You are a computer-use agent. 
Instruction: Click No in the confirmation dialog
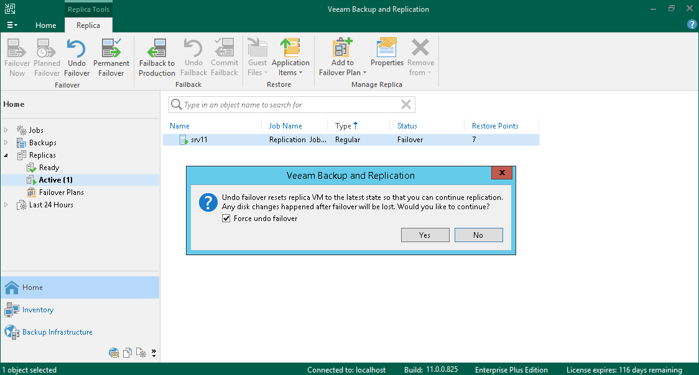click(478, 235)
